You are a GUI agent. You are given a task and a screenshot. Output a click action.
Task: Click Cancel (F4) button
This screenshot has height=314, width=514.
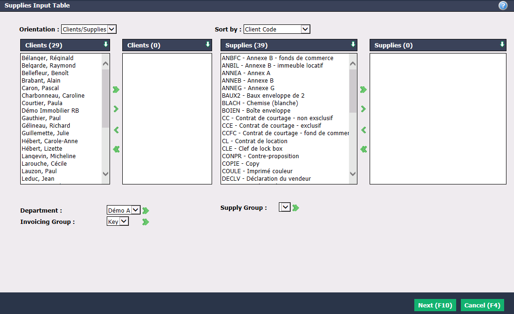tap(482, 305)
